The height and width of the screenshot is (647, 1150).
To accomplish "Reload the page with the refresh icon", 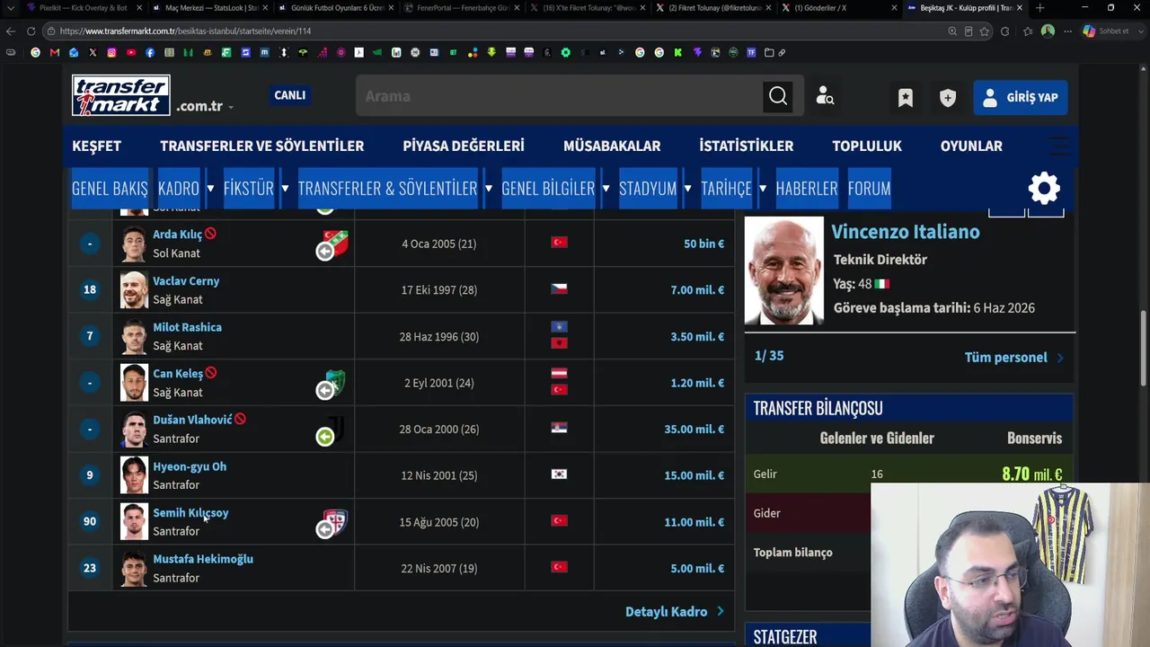I will (x=31, y=31).
